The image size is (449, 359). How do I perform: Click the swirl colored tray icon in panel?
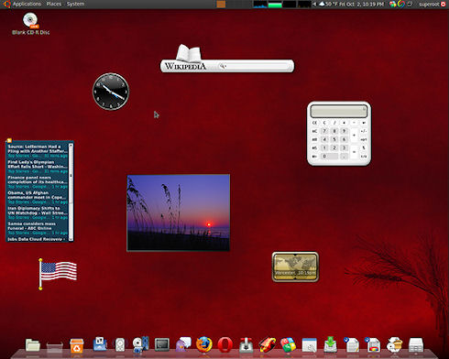(x=401, y=4)
